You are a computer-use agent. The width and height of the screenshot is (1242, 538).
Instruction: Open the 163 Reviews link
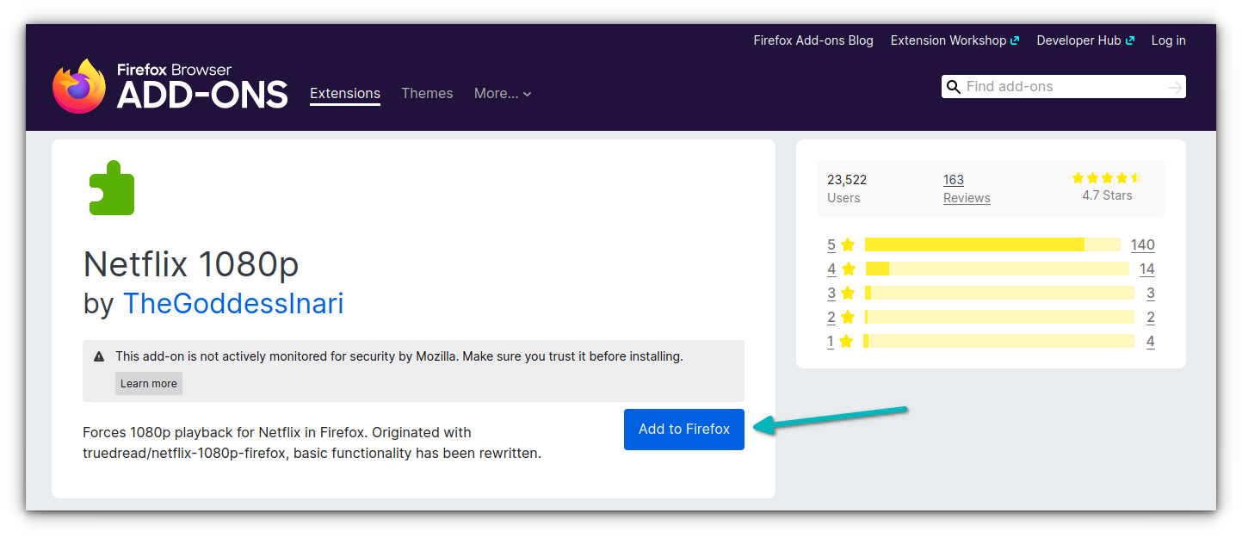(967, 189)
